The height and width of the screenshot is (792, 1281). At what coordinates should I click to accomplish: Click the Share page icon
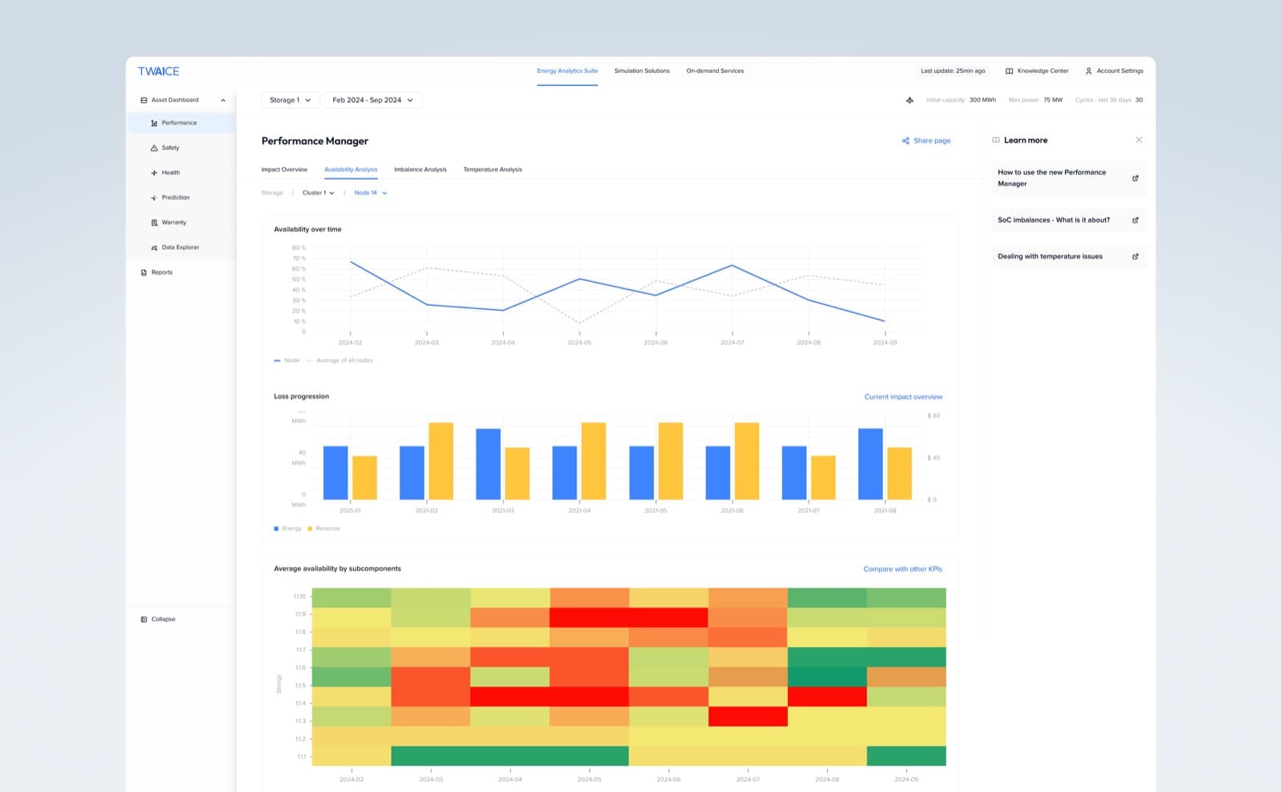pos(906,141)
